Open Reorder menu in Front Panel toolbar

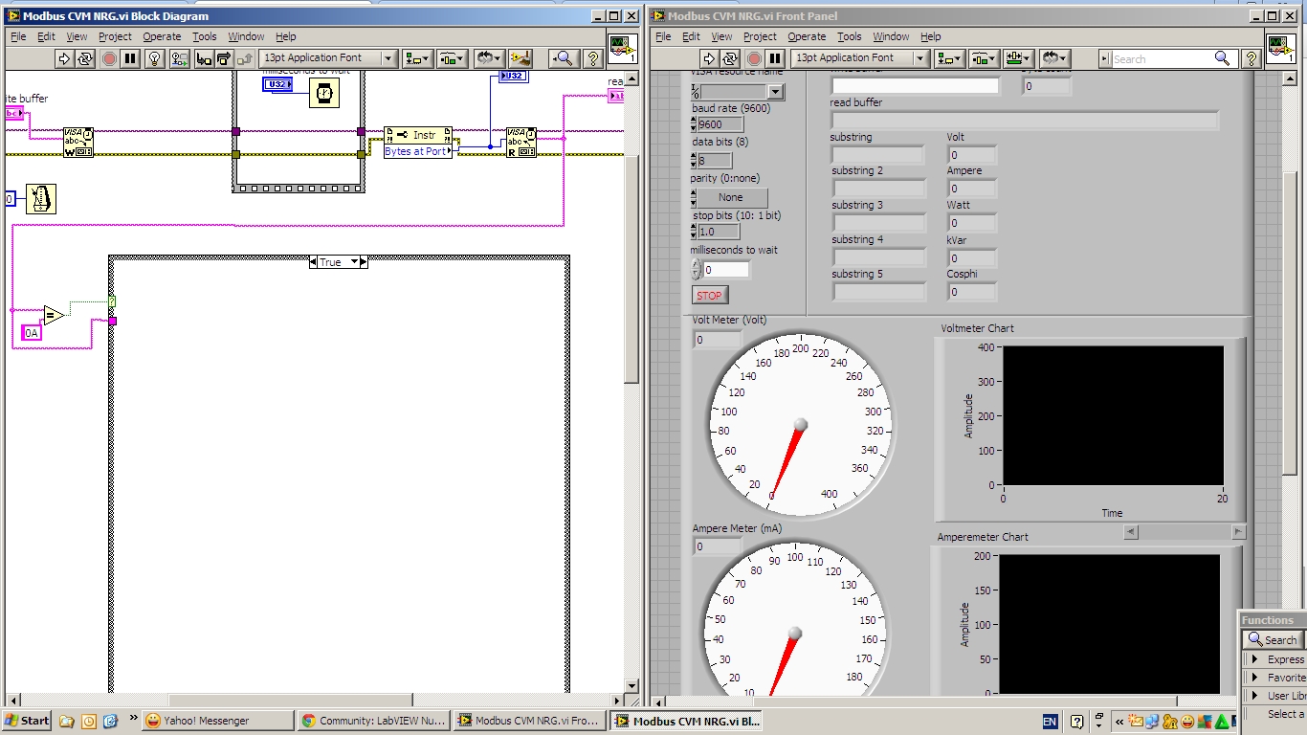click(1054, 58)
